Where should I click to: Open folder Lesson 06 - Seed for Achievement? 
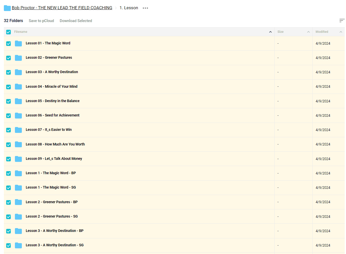coord(53,115)
